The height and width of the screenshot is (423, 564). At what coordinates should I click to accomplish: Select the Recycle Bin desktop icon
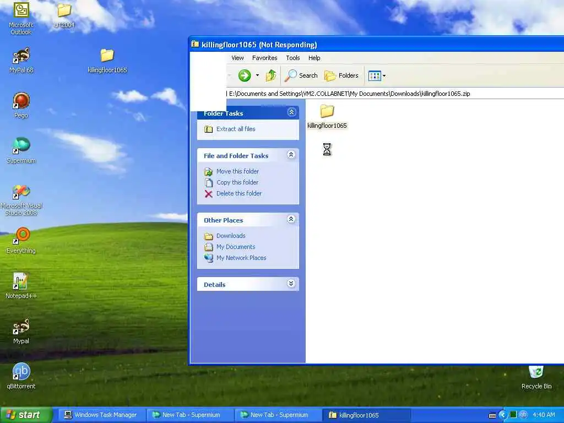[x=536, y=378]
